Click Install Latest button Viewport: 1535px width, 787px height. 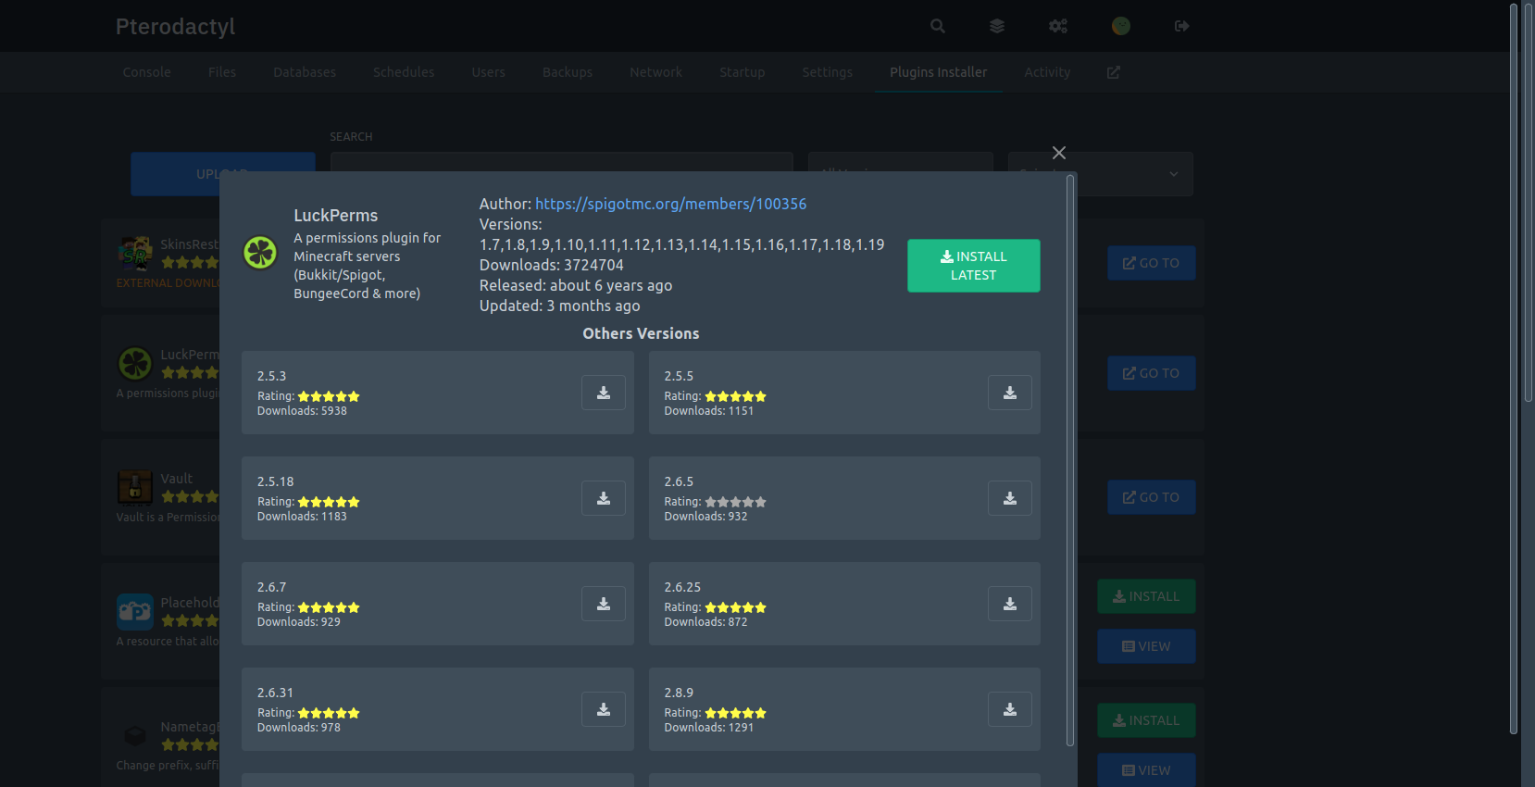click(x=973, y=266)
